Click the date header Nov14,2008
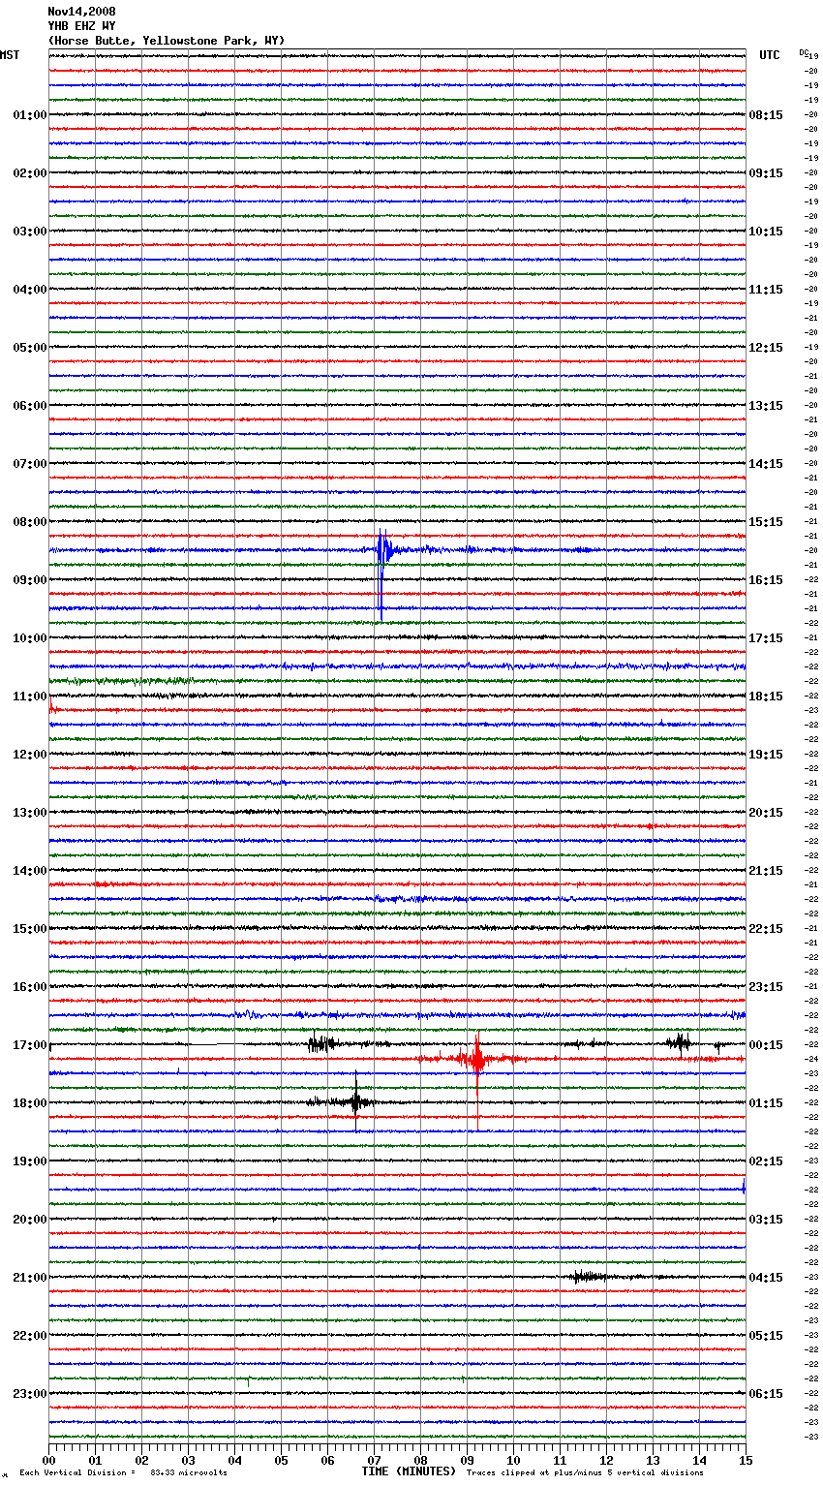This screenshot has height=1486, width=823. pos(81,12)
